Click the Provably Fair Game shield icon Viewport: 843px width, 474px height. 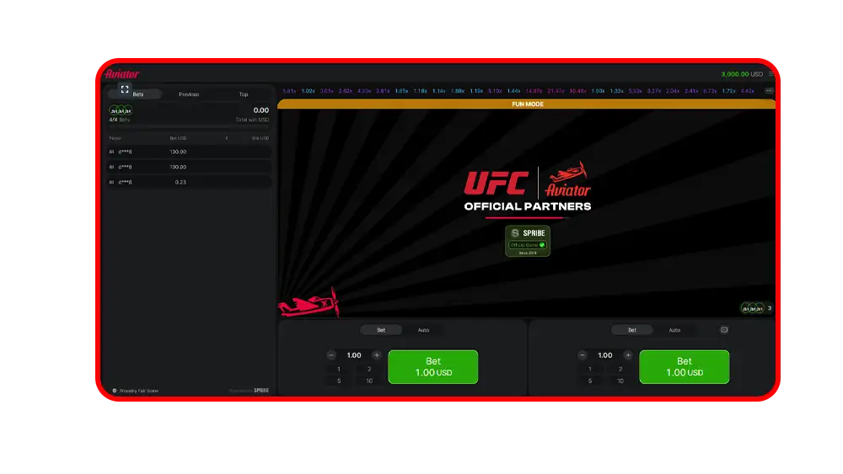pyautogui.click(x=115, y=391)
